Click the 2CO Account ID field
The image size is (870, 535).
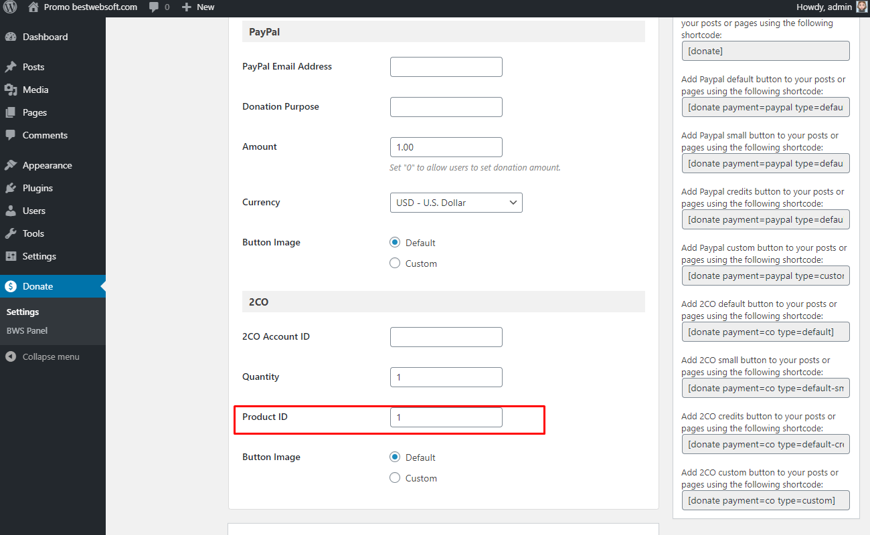click(446, 337)
